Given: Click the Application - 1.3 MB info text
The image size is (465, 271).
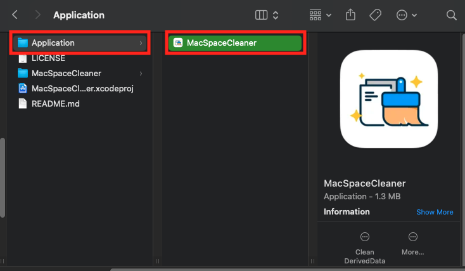Looking at the screenshot, I should [362, 196].
